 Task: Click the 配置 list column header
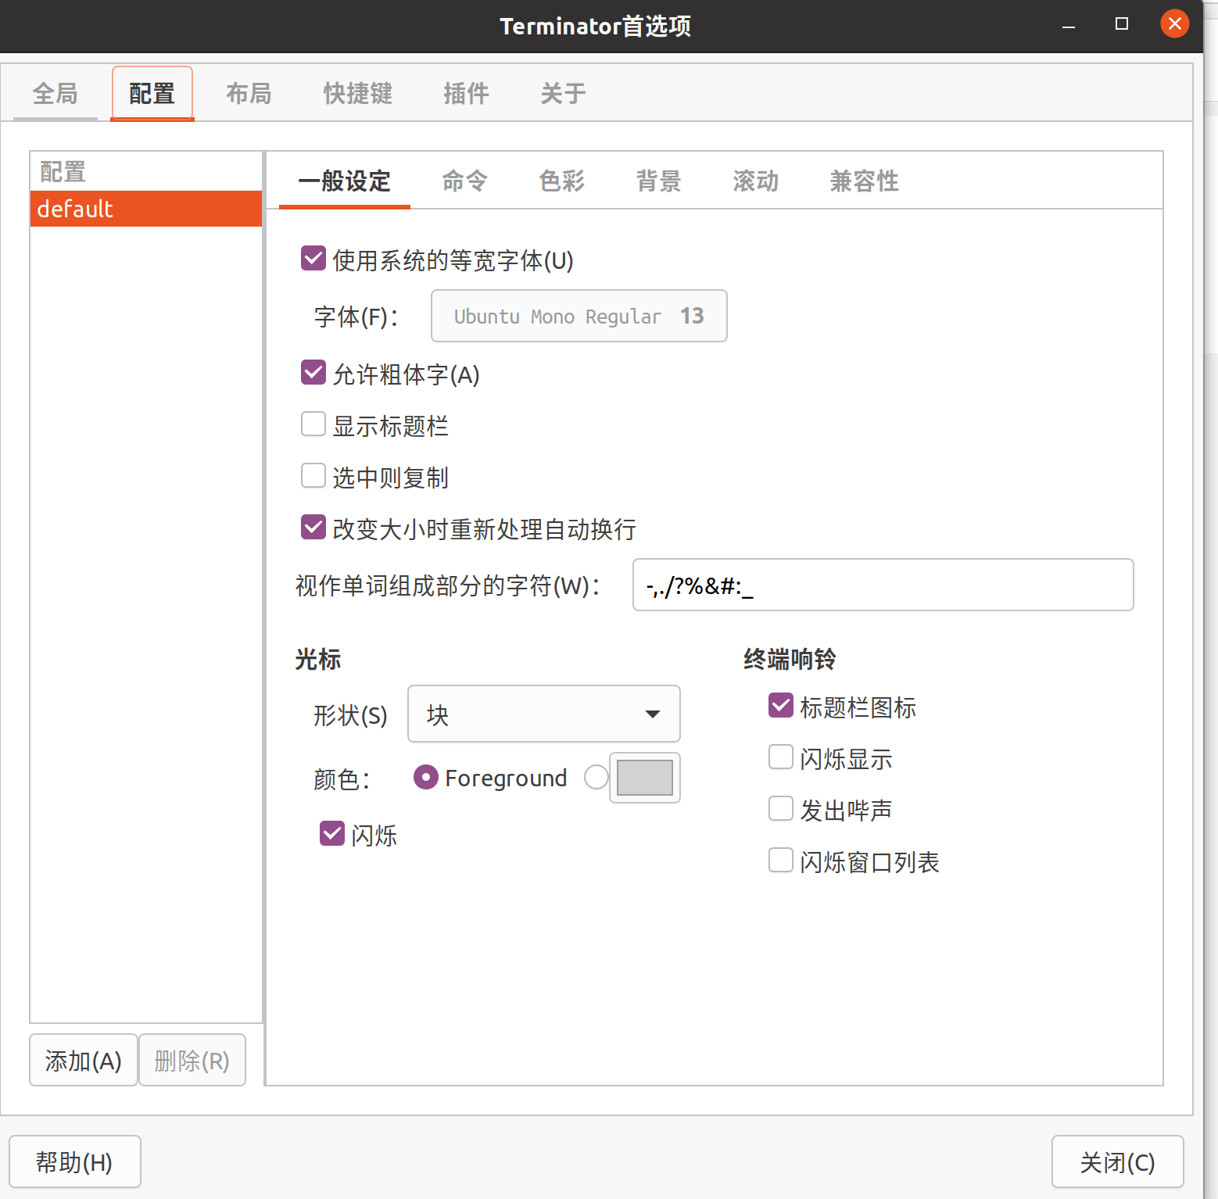click(x=146, y=171)
